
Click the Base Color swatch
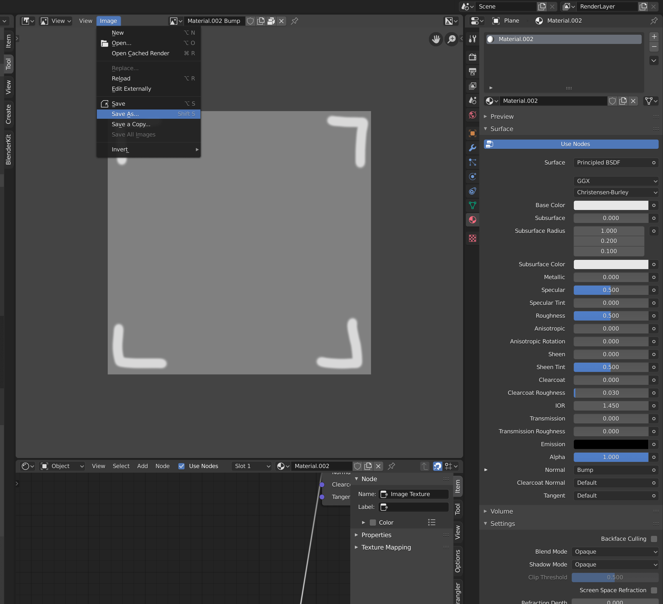pyautogui.click(x=611, y=205)
